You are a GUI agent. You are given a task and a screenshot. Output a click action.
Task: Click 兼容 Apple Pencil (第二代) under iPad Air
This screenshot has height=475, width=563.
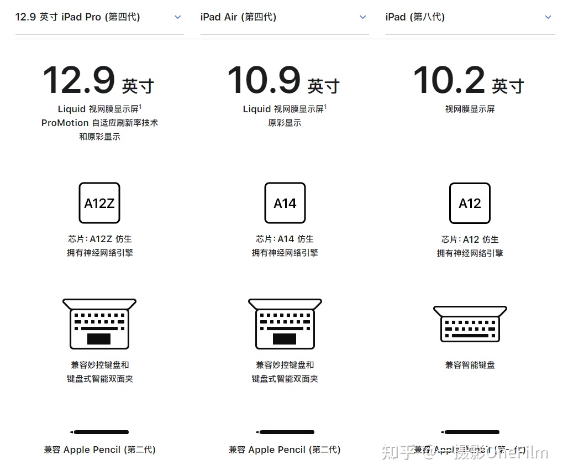pyautogui.click(x=285, y=450)
